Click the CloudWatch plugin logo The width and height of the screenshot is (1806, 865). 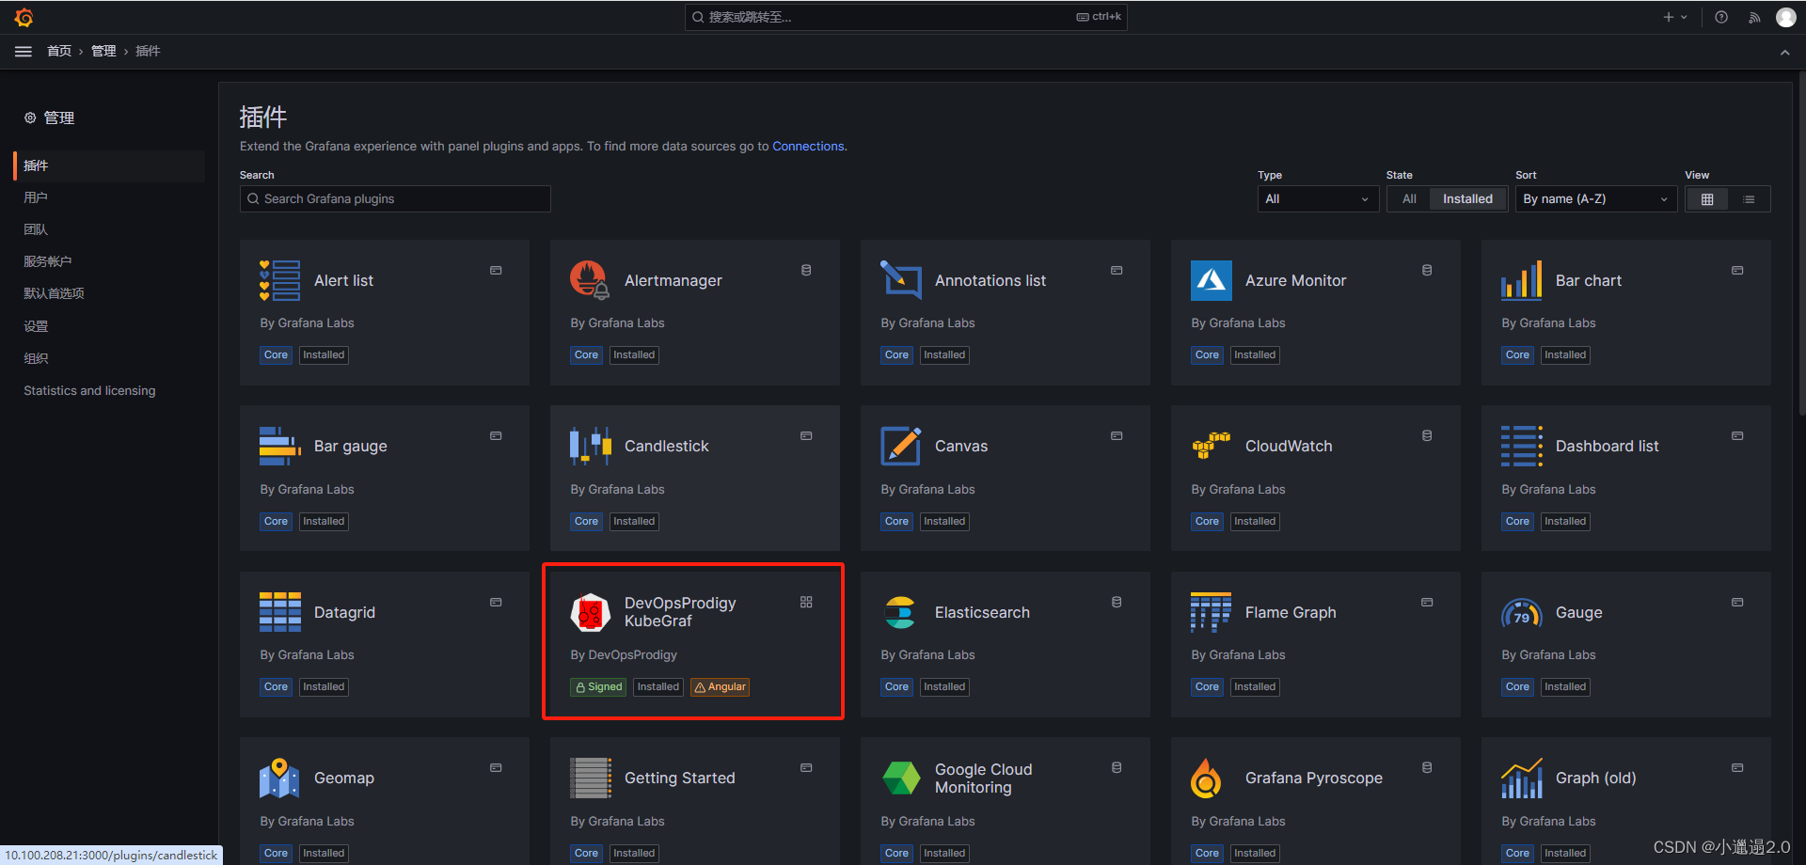[1212, 446]
